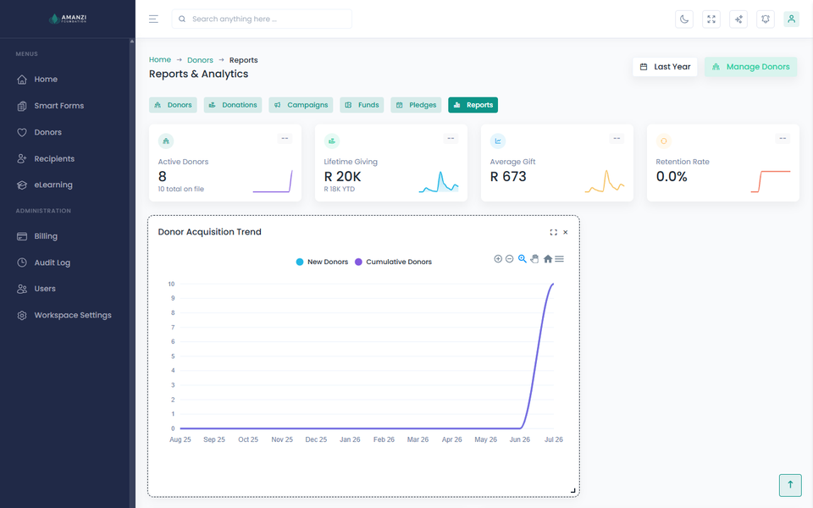This screenshot has height=508, width=813.
Task: Click the 'R 20K' lifetime giving value
Action: pyautogui.click(x=342, y=177)
